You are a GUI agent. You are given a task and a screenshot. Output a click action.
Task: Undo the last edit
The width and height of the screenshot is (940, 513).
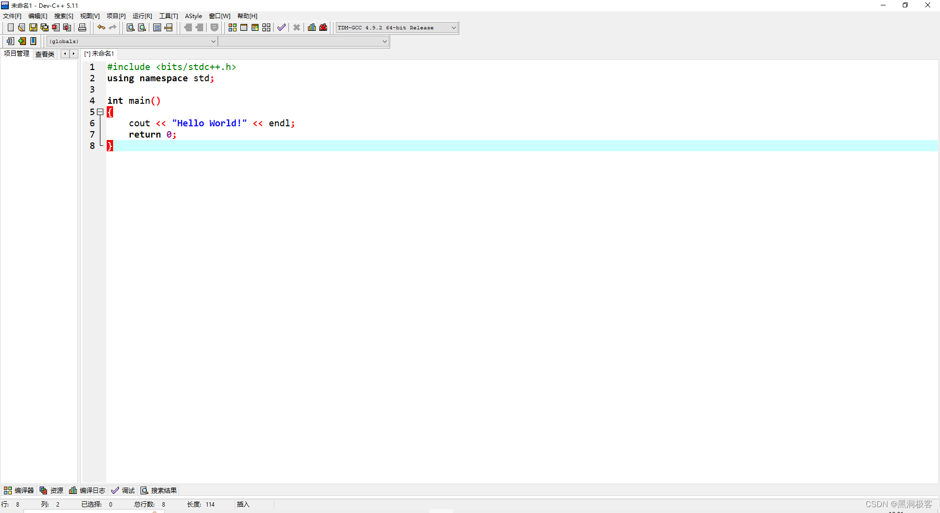click(x=101, y=27)
